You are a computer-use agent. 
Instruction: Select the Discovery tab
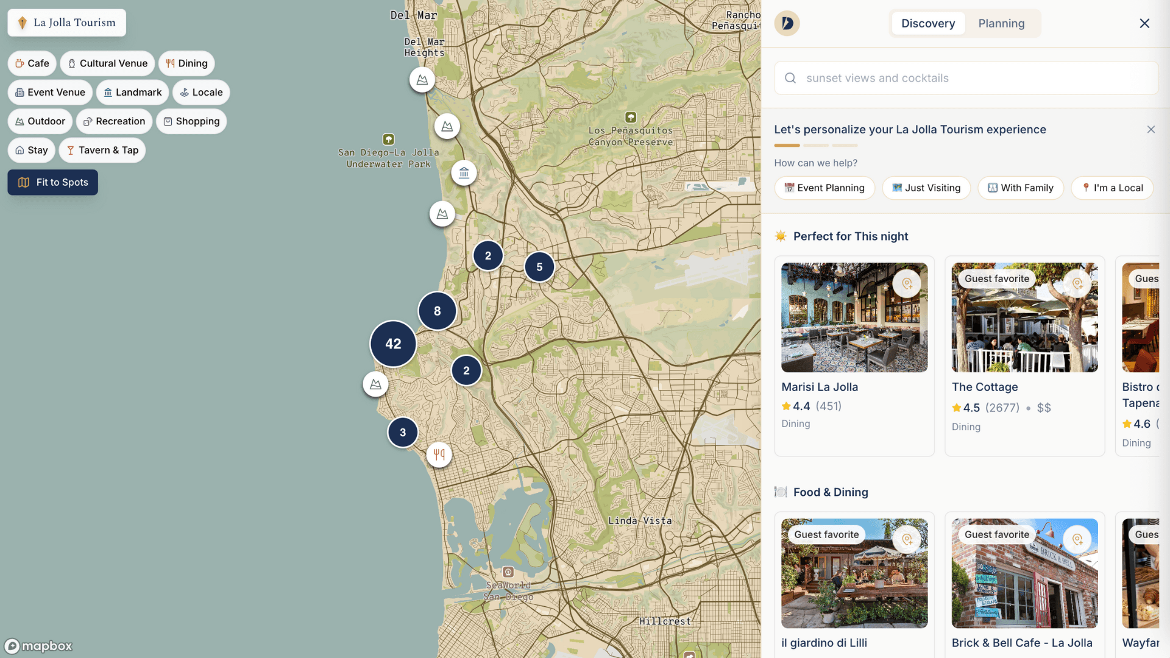tap(928, 23)
